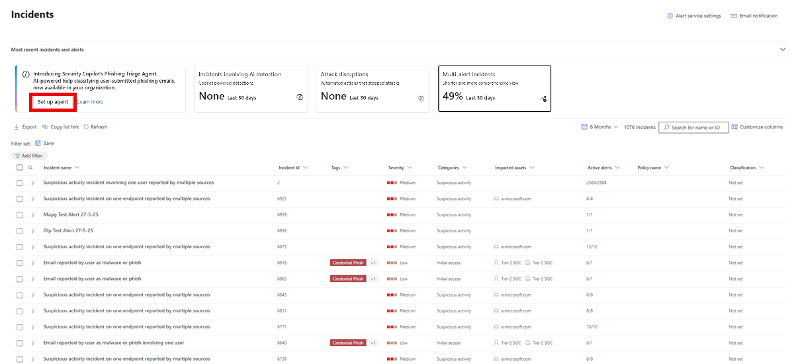Open the Severity column dropdown
Screen dimensions: 794x364
[410, 167]
